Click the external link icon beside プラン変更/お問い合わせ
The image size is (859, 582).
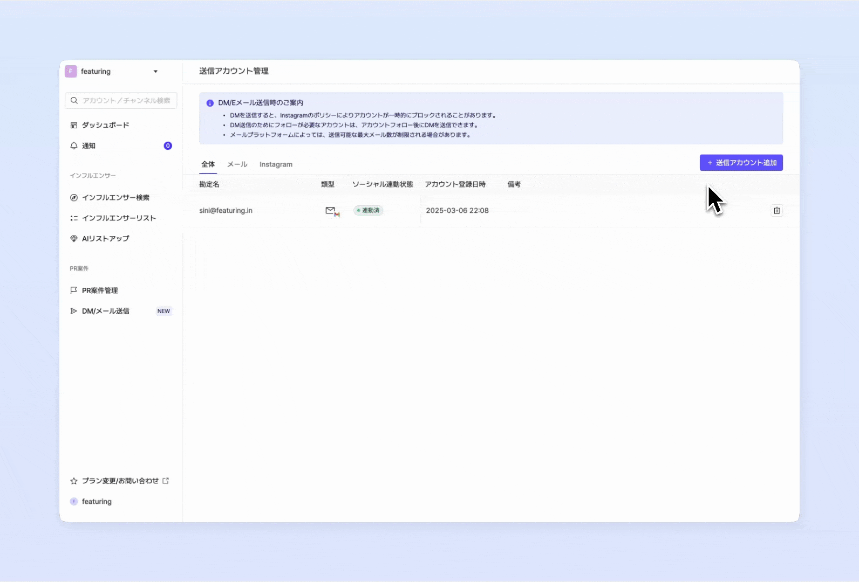(x=166, y=481)
